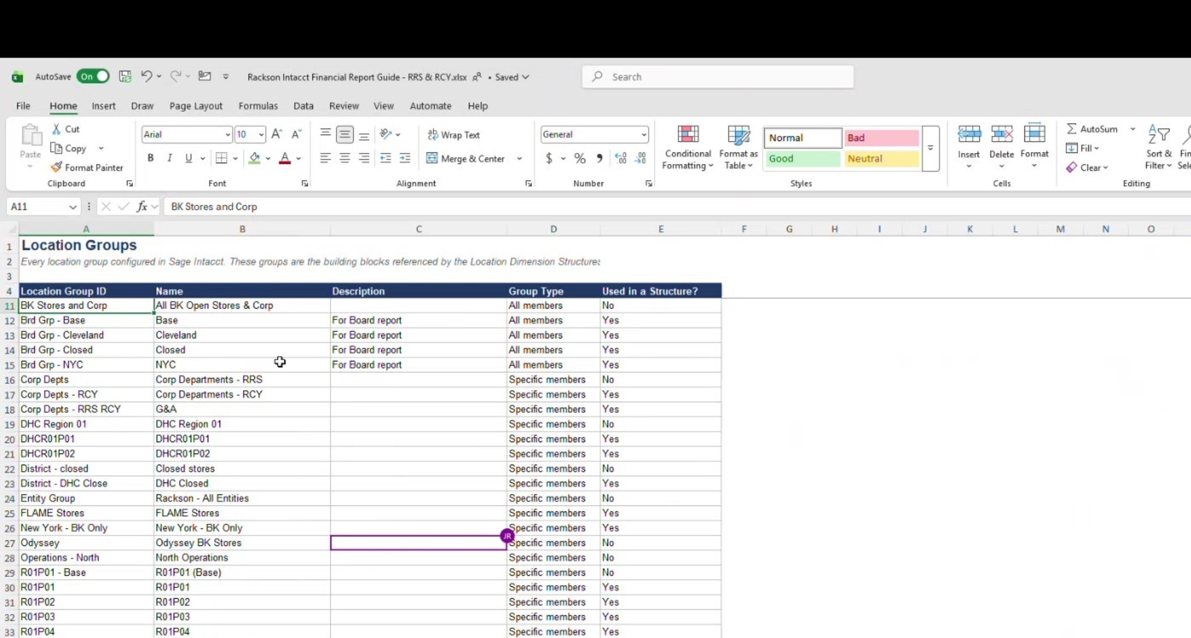Screen dimensions: 1191x638
Task: Open the font size dropdown
Action: click(x=261, y=134)
